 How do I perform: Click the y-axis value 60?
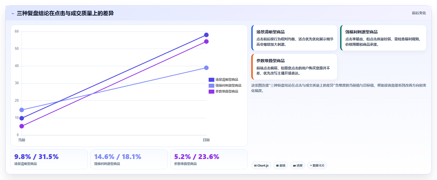pos(17,31)
